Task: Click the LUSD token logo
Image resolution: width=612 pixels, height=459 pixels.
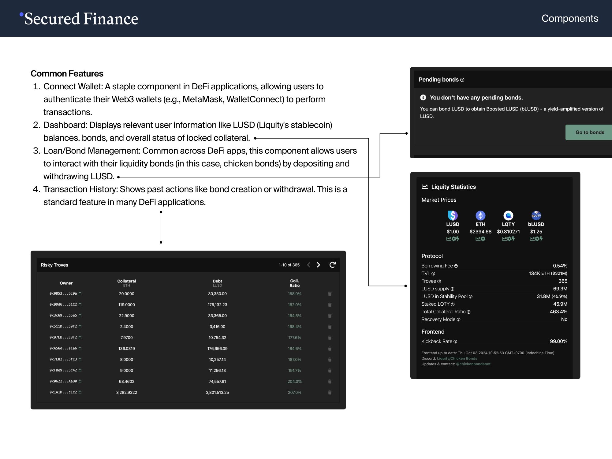Action: [x=453, y=215]
